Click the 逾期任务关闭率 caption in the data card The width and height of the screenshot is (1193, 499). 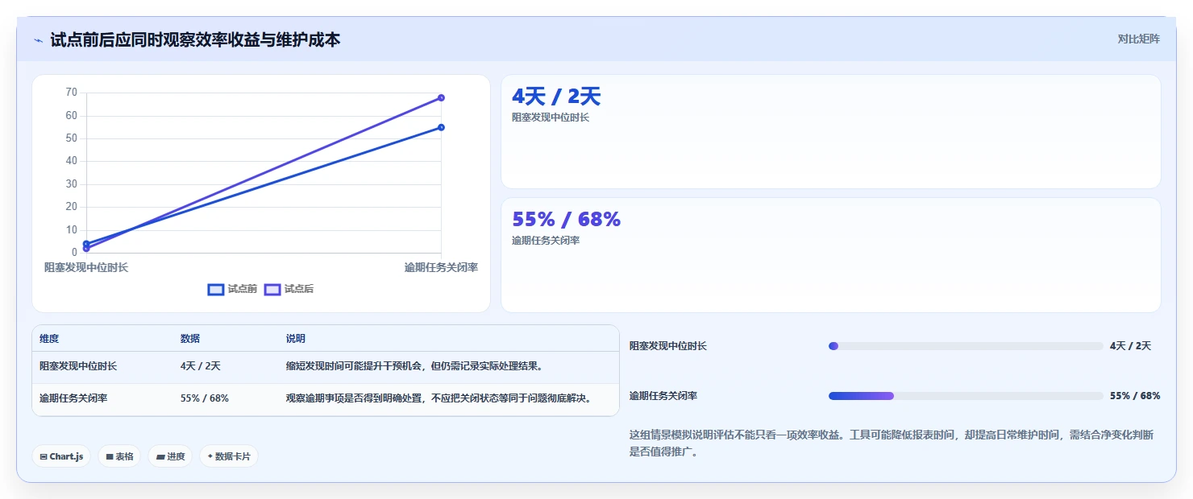546,241
